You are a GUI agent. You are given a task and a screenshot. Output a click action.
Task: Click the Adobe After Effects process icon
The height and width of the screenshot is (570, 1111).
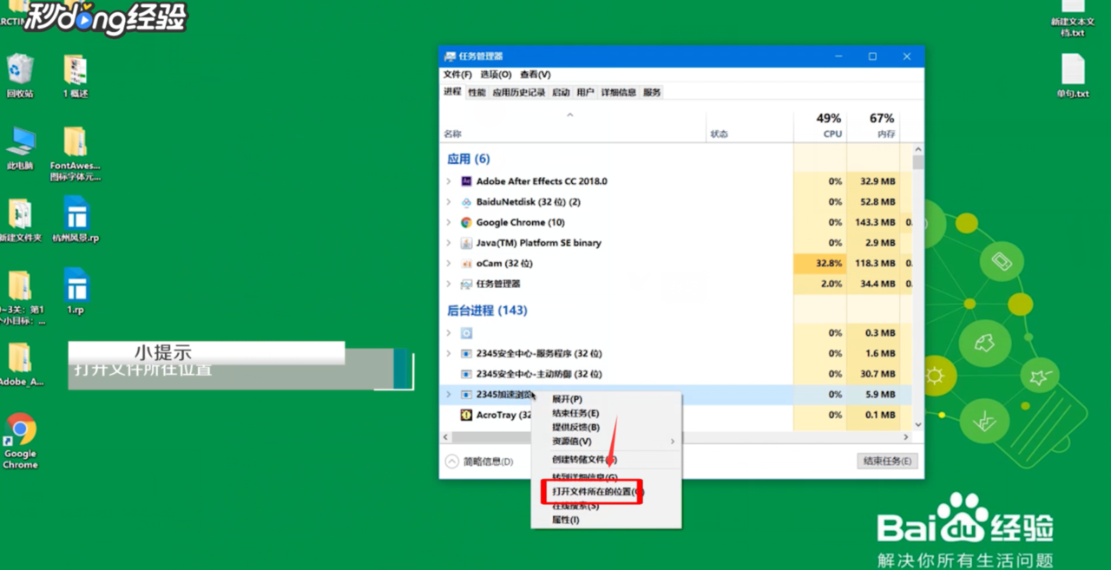click(466, 181)
